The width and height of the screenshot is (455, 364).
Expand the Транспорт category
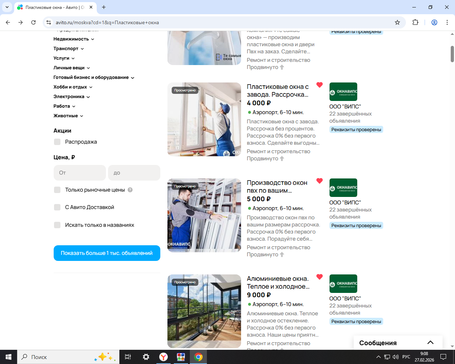[x=69, y=49]
